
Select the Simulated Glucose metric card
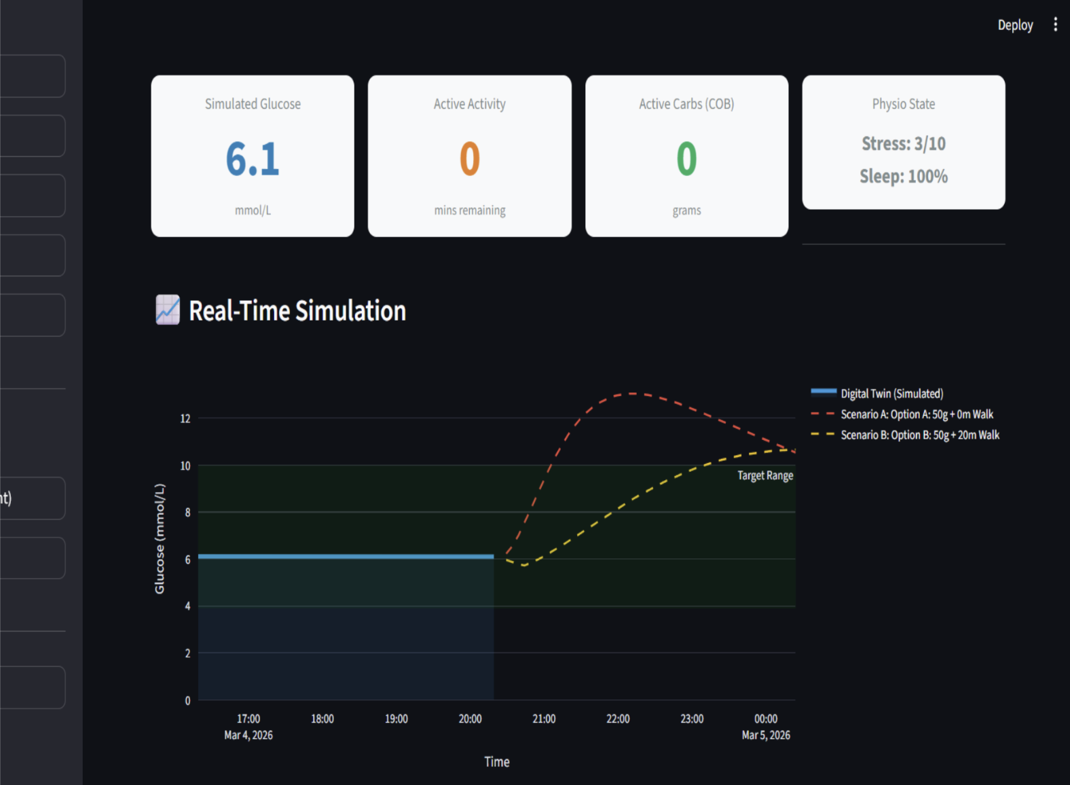click(x=253, y=156)
